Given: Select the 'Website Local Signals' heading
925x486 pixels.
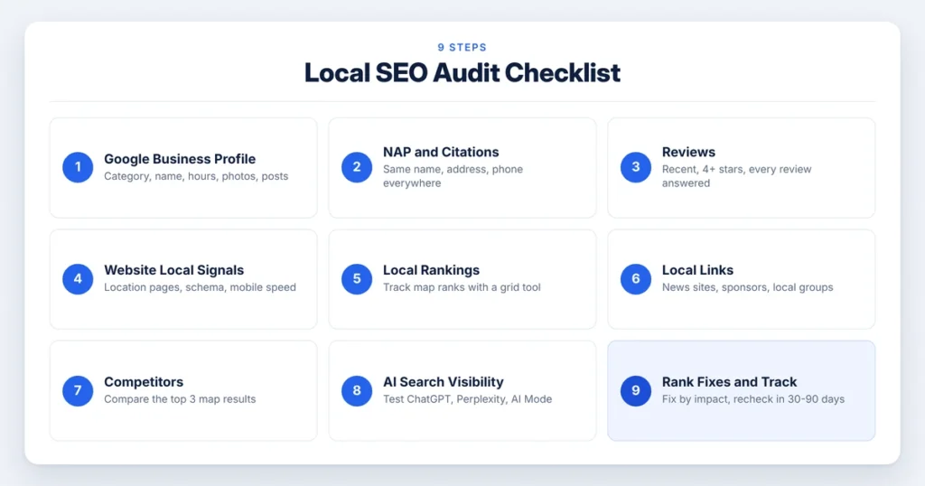Looking at the screenshot, I should 174,270.
